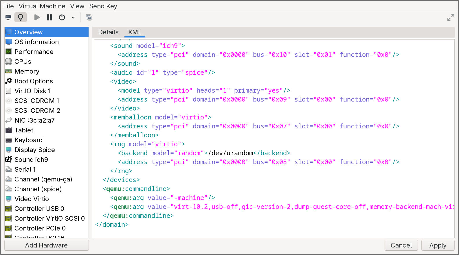The height and width of the screenshot is (255, 459).
Task: Show the graphical console view
Action: click(x=8, y=18)
